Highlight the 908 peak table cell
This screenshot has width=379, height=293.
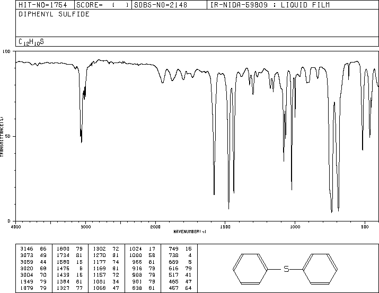(x=137, y=275)
